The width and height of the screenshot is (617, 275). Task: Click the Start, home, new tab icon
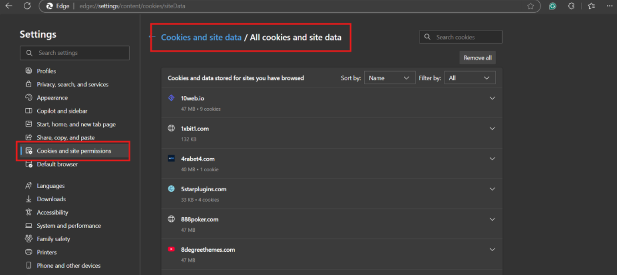(28, 124)
